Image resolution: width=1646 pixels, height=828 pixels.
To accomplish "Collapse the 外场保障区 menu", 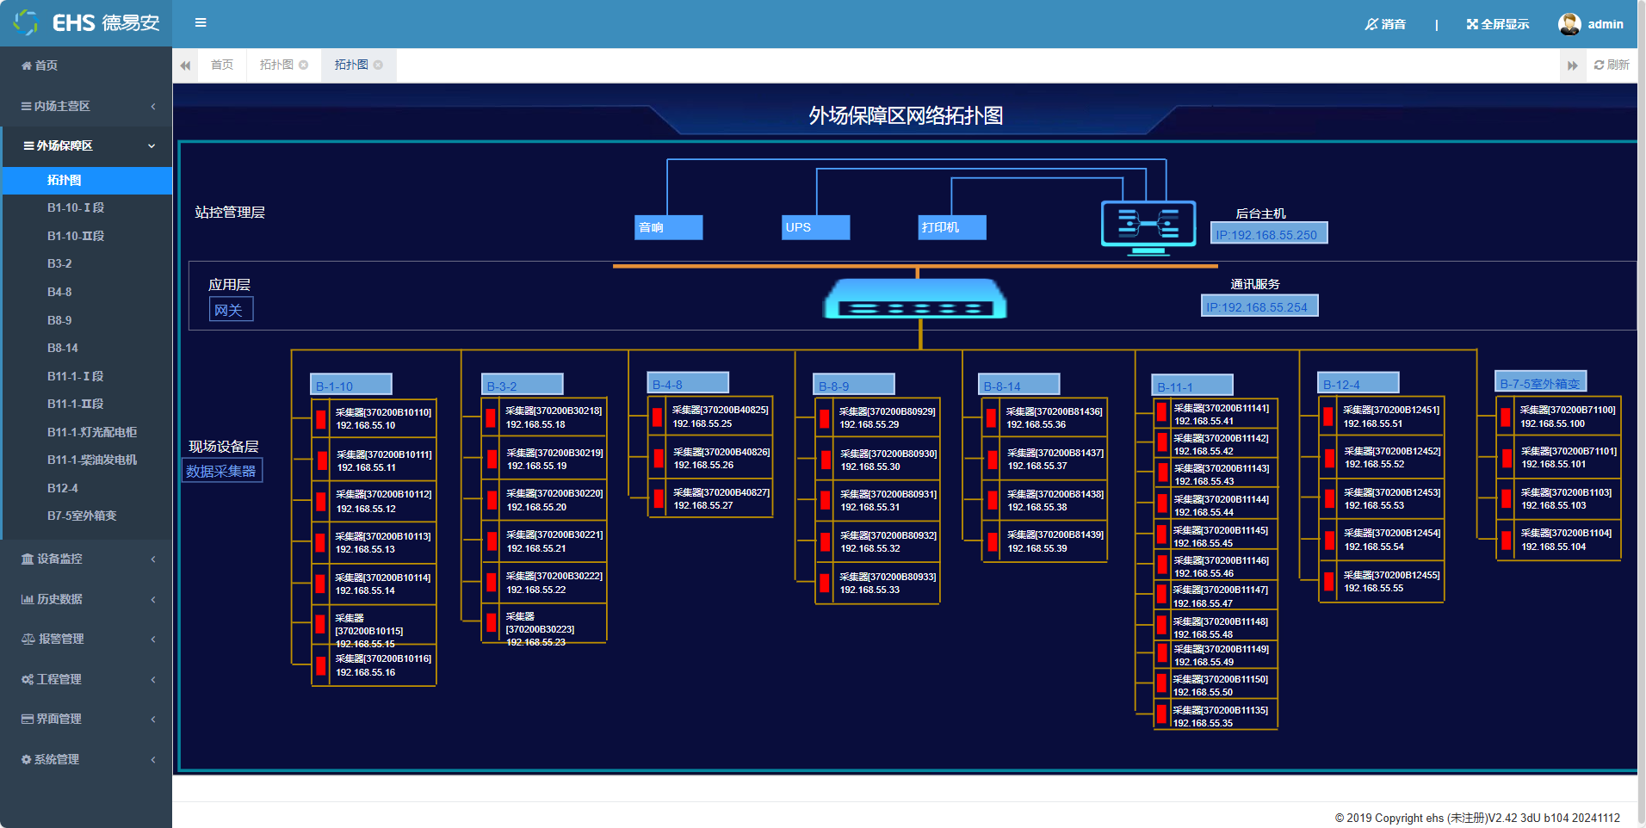I will coord(86,145).
